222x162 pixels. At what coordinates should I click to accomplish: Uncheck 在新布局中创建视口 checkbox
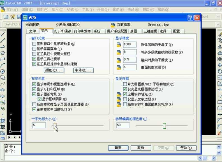pyautogui.click(x=34, y=109)
